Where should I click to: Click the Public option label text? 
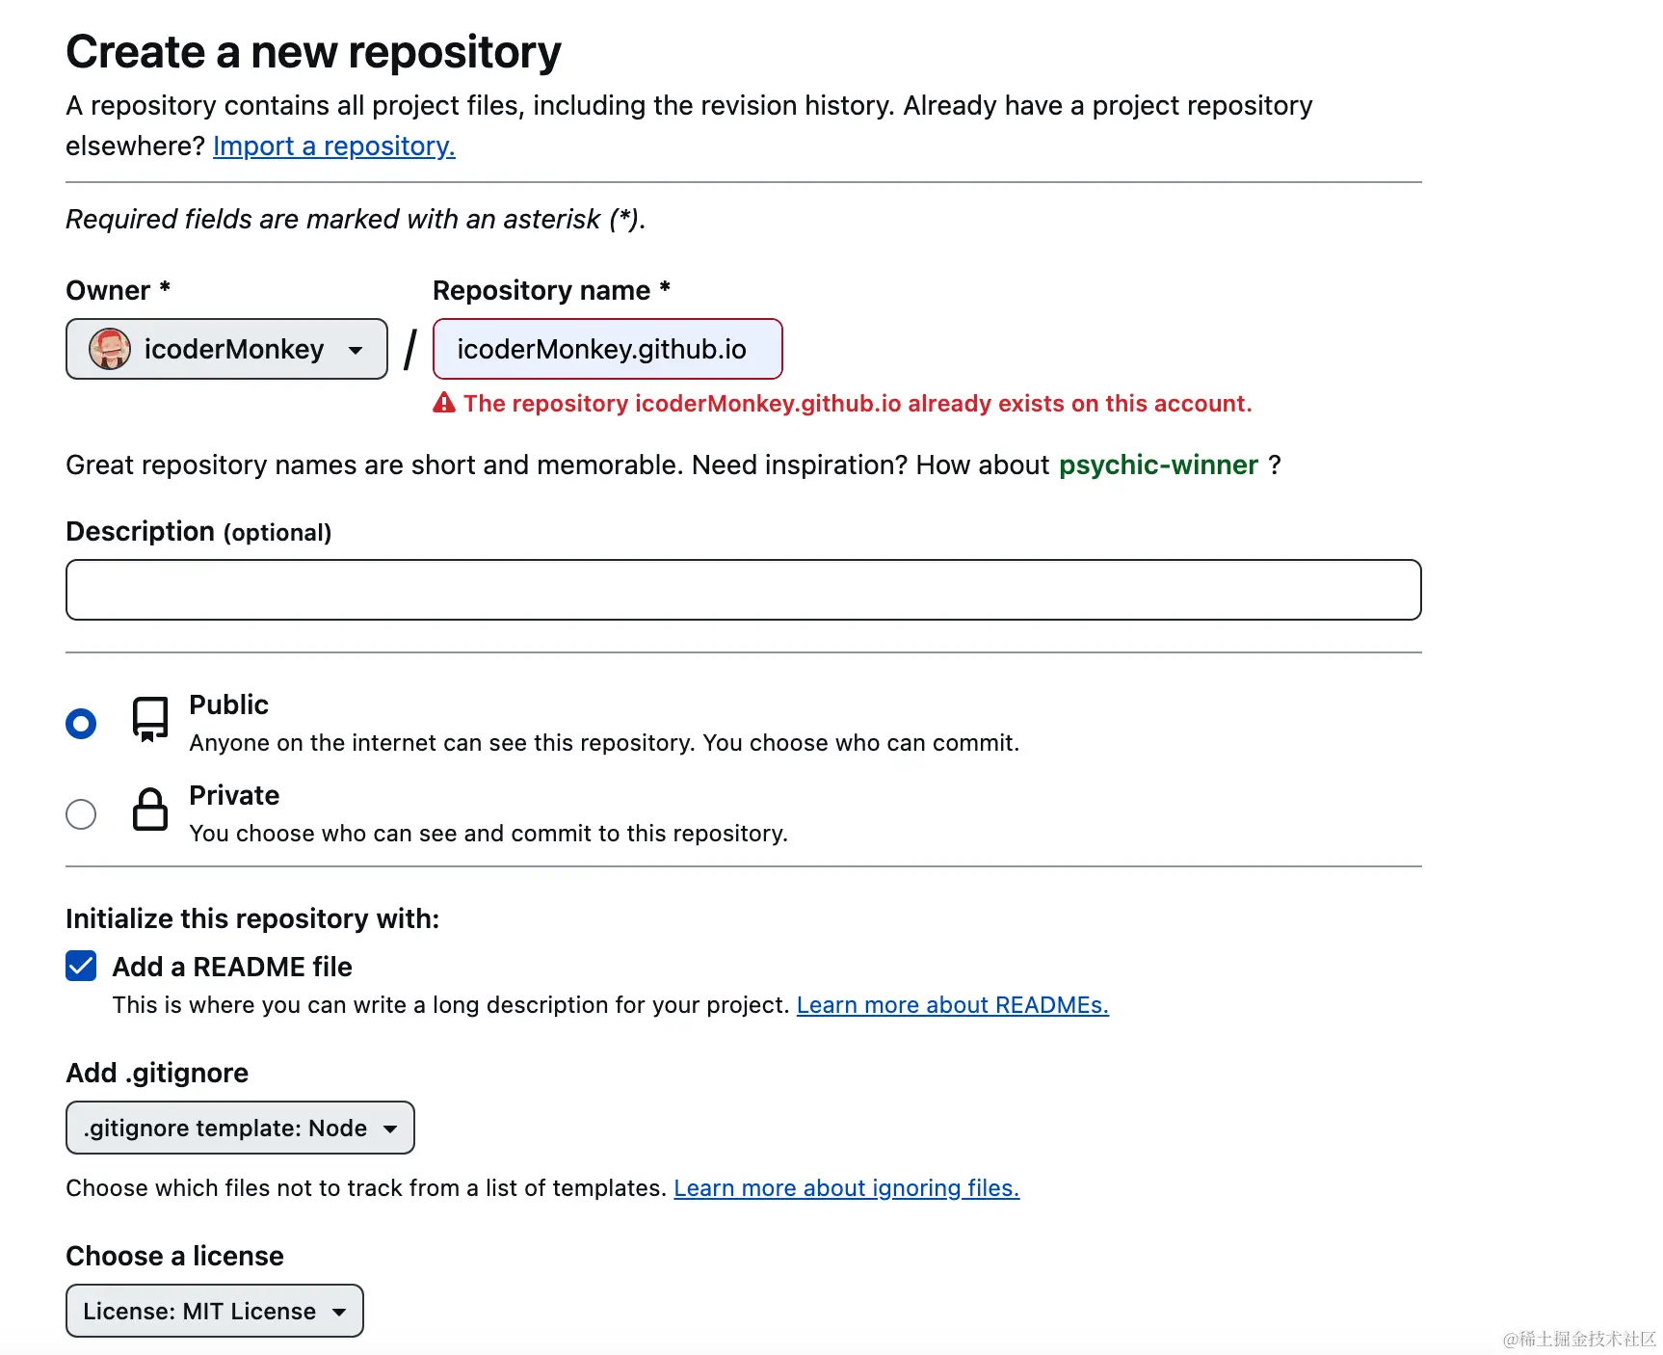(x=228, y=704)
